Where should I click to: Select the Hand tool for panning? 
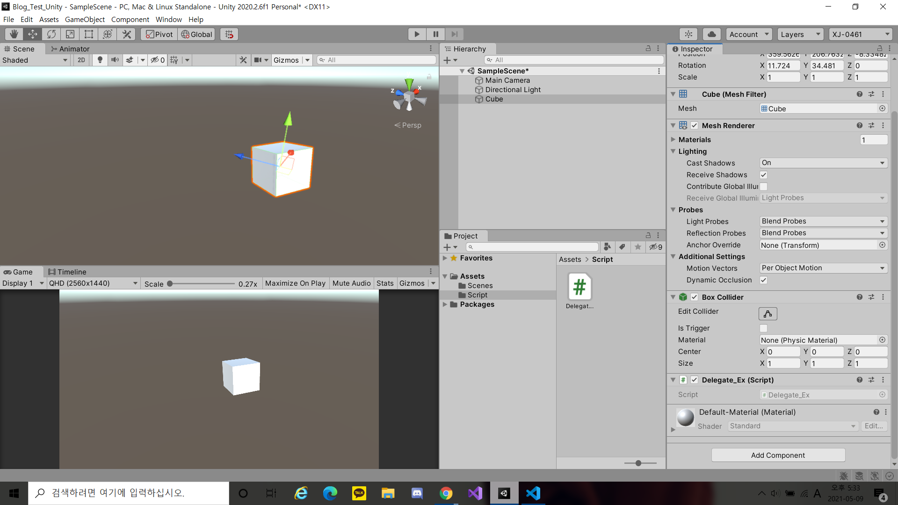coord(14,34)
